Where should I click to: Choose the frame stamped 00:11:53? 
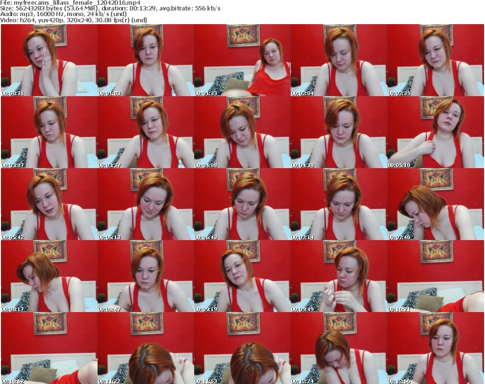point(242,348)
